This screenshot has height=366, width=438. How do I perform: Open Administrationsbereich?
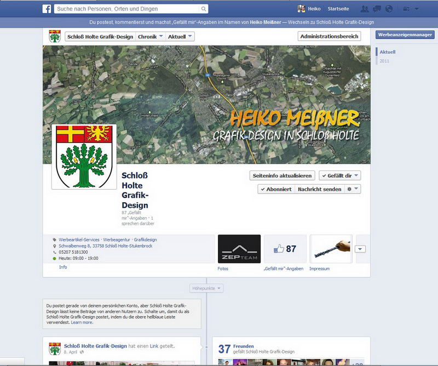tap(330, 36)
